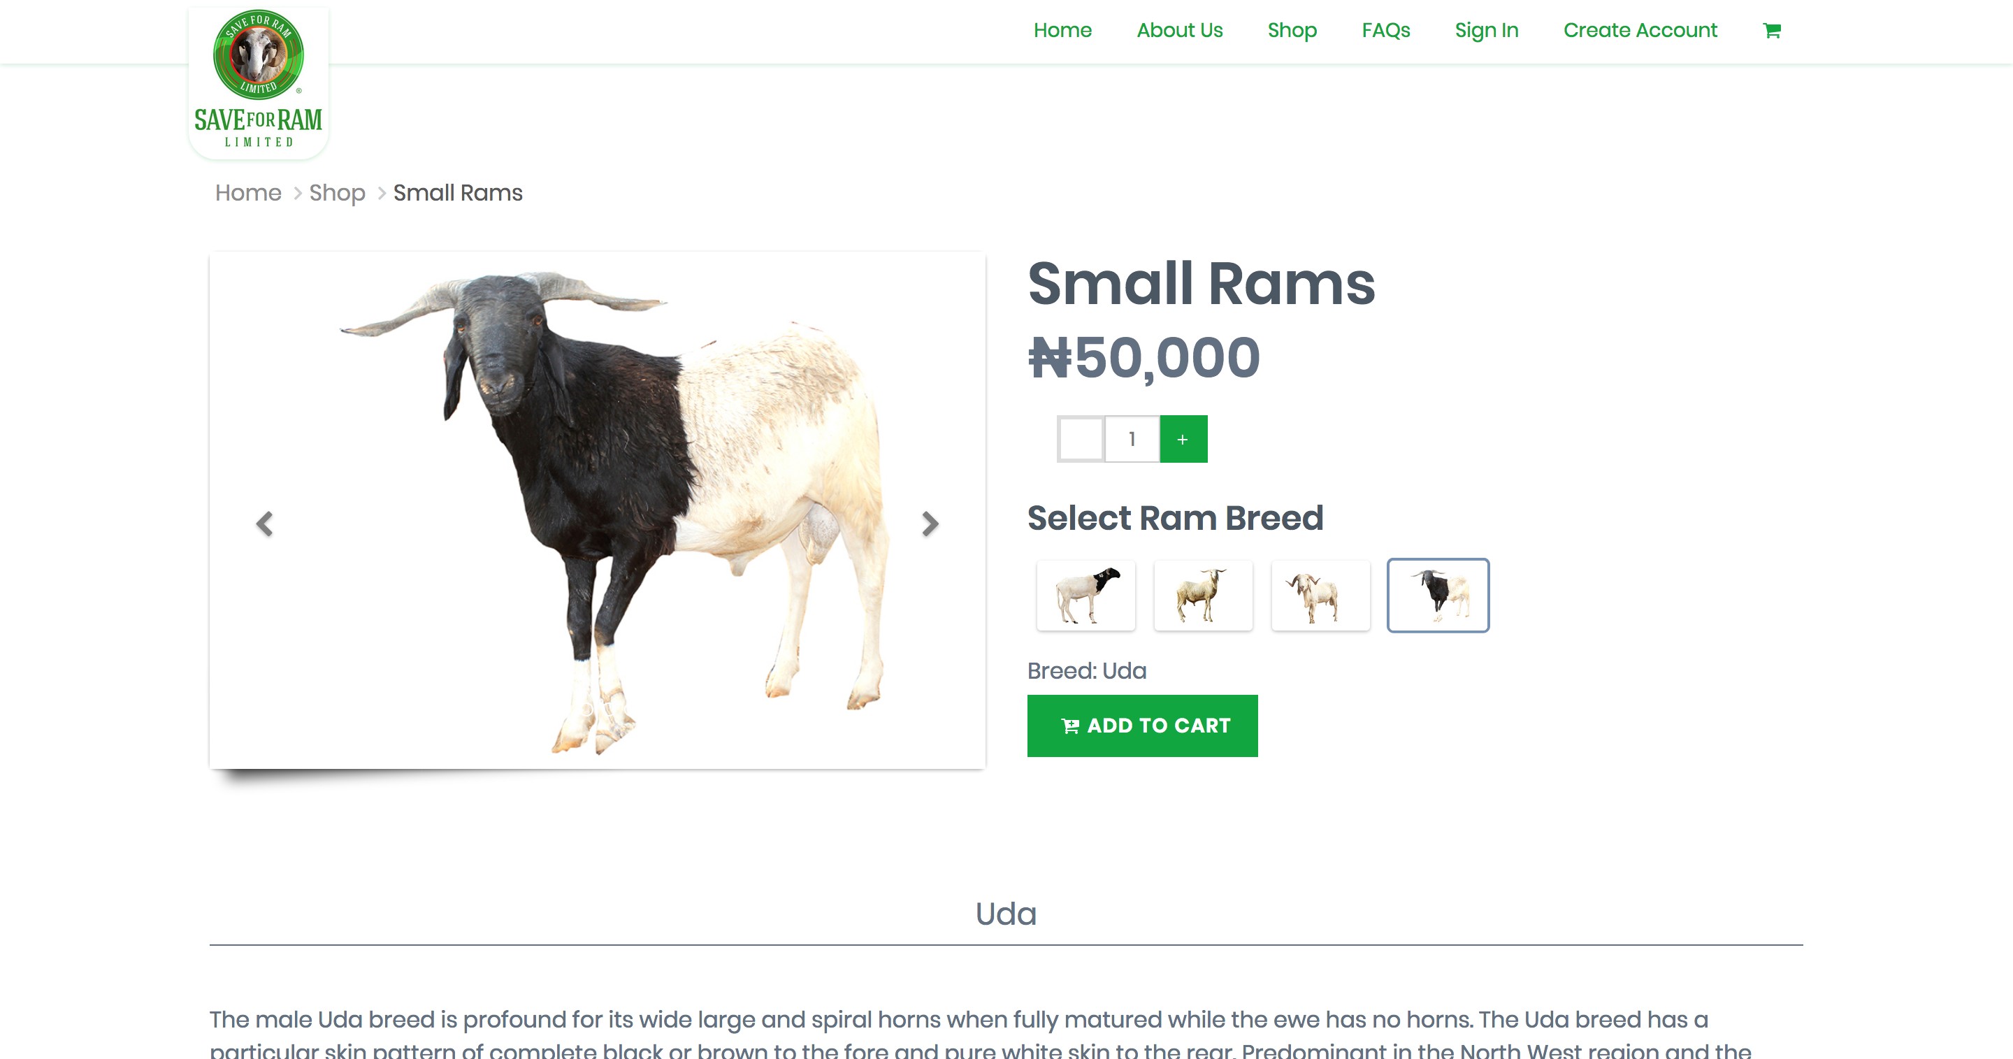The image size is (2013, 1059).
Task: Open the Shop navigation link
Action: point(1292,31)
